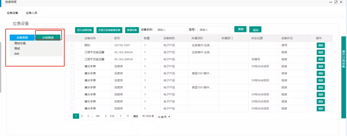Viewport: 347px width, 136px height.
Task: Select the 设备类别 tab in left panel
Action: pos(22,37)
